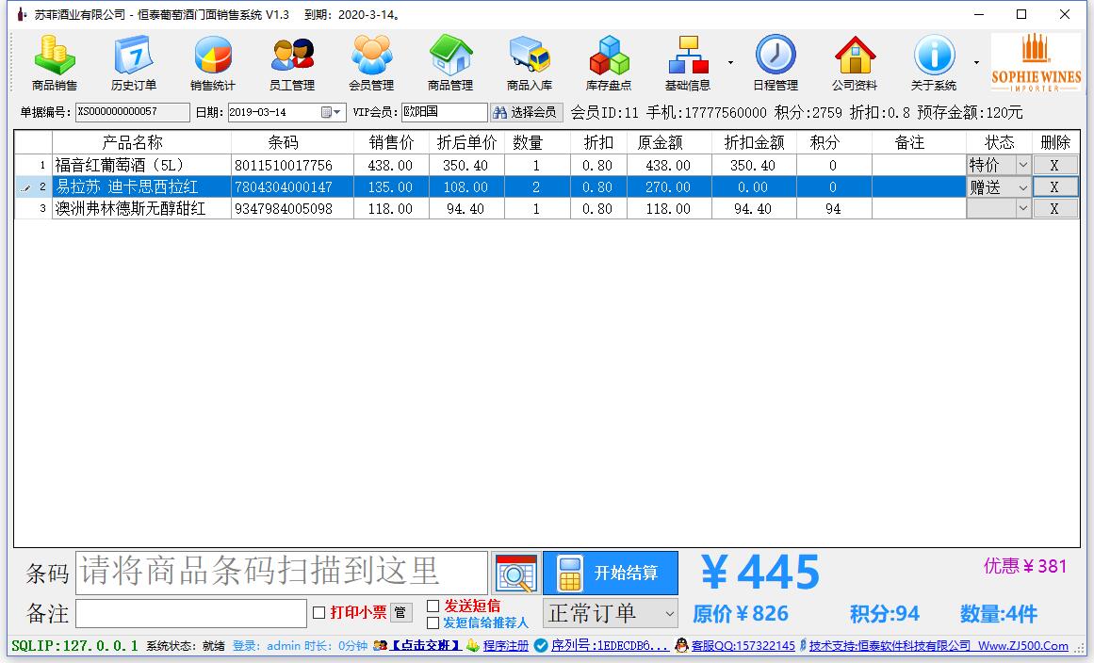This screenshot has width=1094, height=663.
Task: Click the quantity cell showing 2
Action: pyautogui.click(x=537, y=186)
